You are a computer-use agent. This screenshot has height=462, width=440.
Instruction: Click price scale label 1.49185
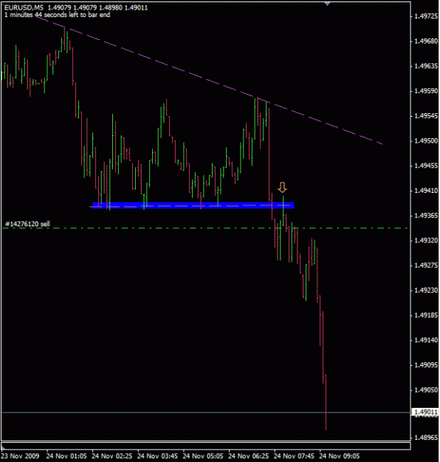click(426, 316)
